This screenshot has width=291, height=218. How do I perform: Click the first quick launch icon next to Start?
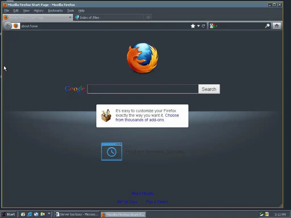click(23, 214)
